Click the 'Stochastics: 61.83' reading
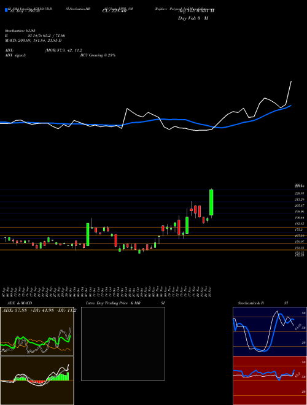 (x=20, y=31)
